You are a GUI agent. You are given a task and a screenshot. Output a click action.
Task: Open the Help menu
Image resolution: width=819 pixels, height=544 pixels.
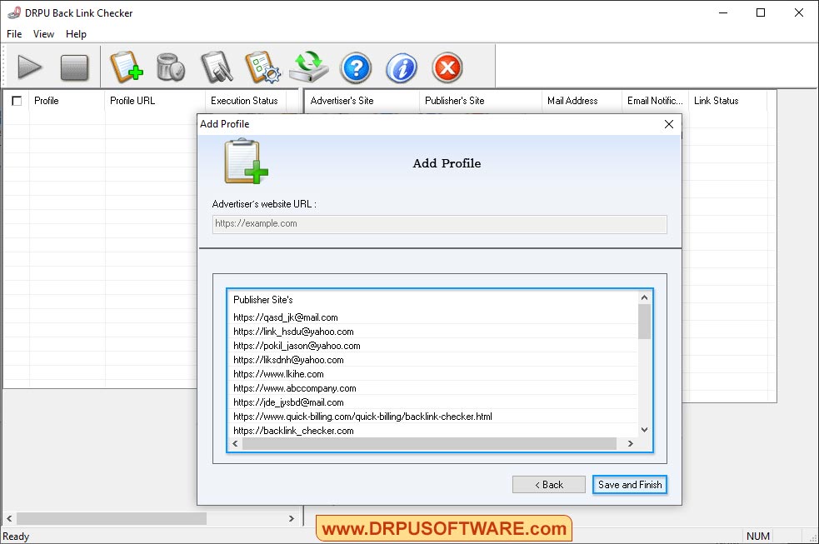coord(76,34)
